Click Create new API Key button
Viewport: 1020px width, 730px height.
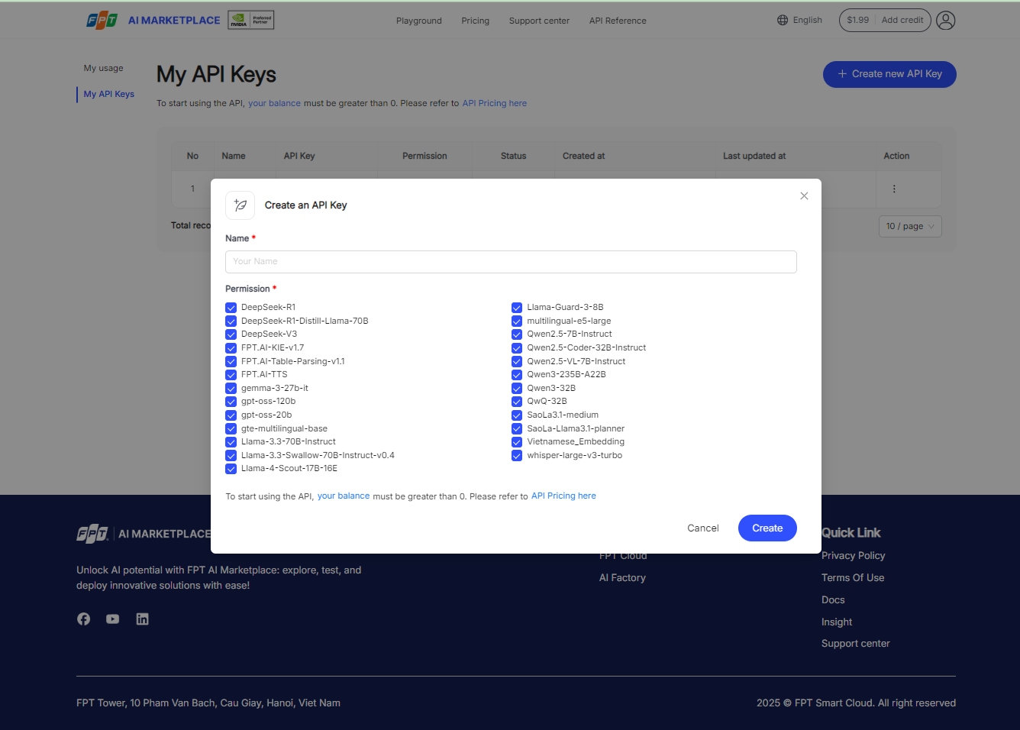pyautogui.click(x=889, y=74)
